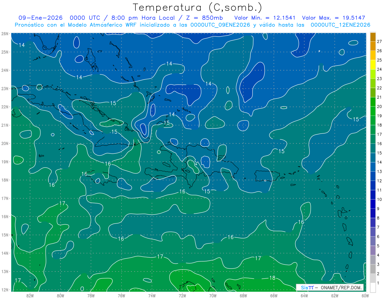Select the init time '0000UTC_09ENE2026'
This screenshot has height=300, width=388.
(220, 25)
